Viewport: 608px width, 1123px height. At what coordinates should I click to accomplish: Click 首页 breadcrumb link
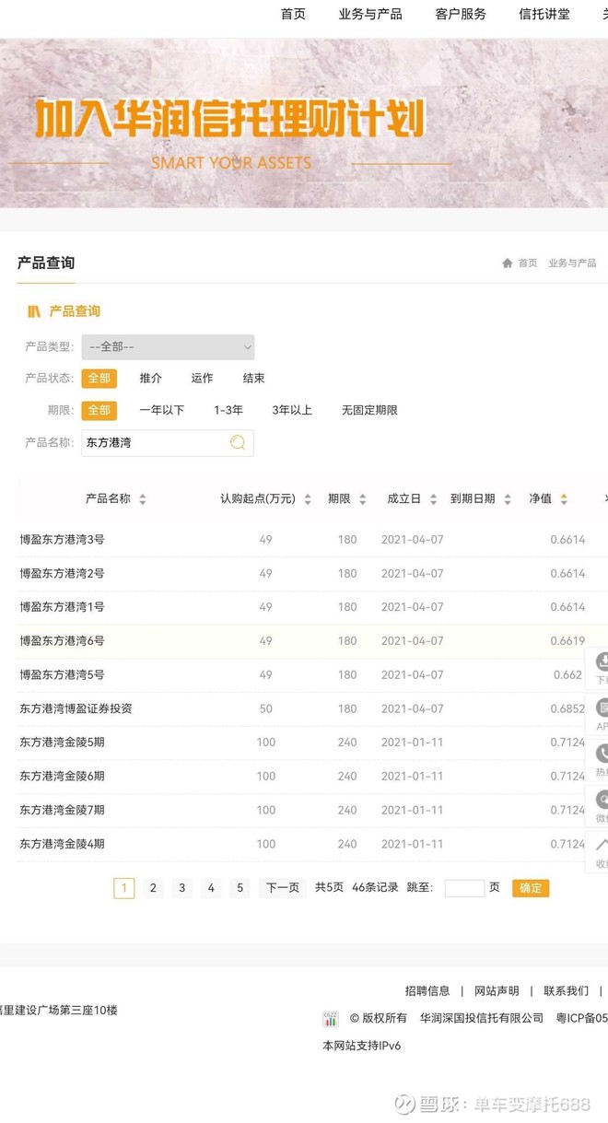pos(528,263)
